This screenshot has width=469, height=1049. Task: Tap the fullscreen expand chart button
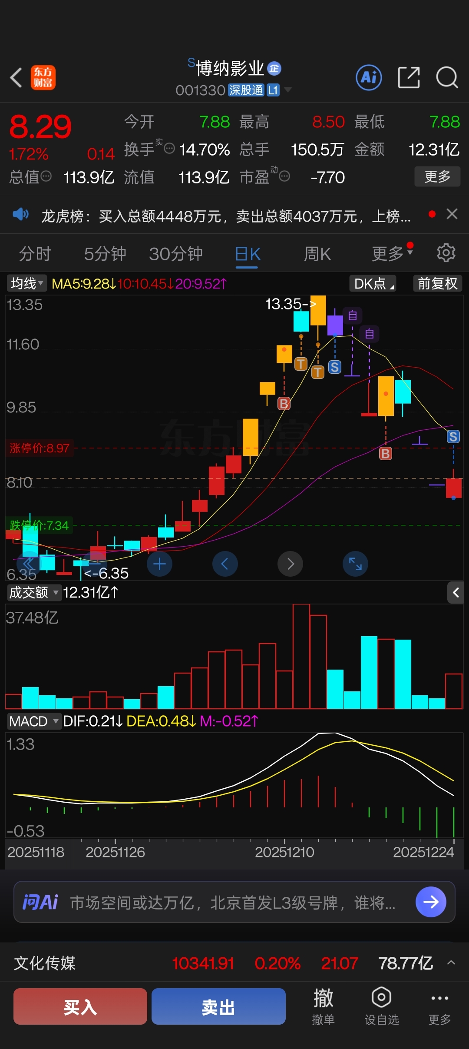(x=355, y=564)
